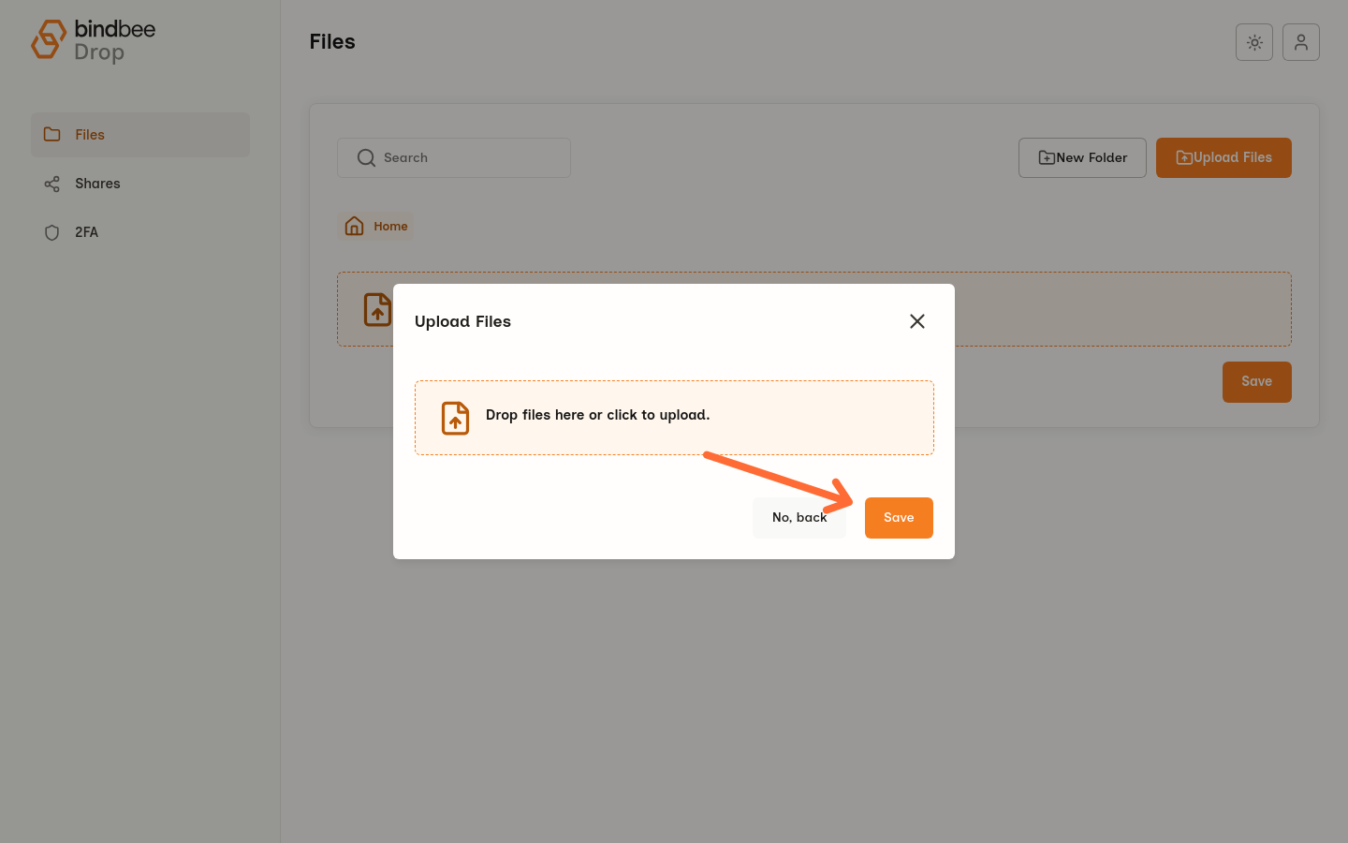
Task: Click the Home breadcrumb
Action: tap(376, 227)
